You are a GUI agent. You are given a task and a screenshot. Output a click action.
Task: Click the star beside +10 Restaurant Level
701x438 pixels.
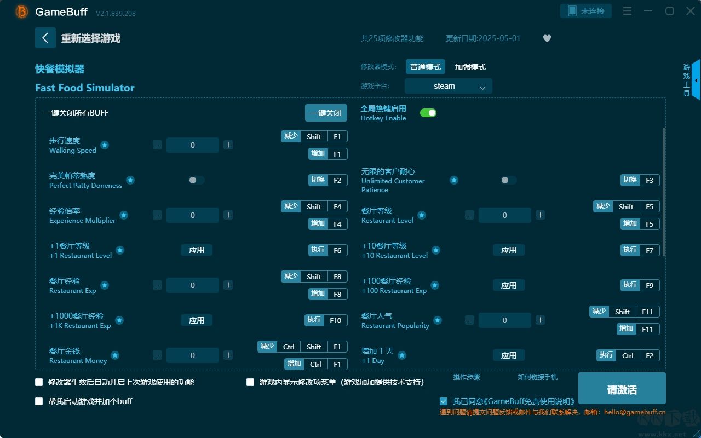[x=436, y=250]
